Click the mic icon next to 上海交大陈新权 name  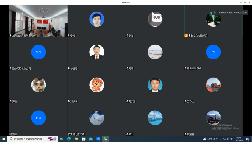point(189,36)
